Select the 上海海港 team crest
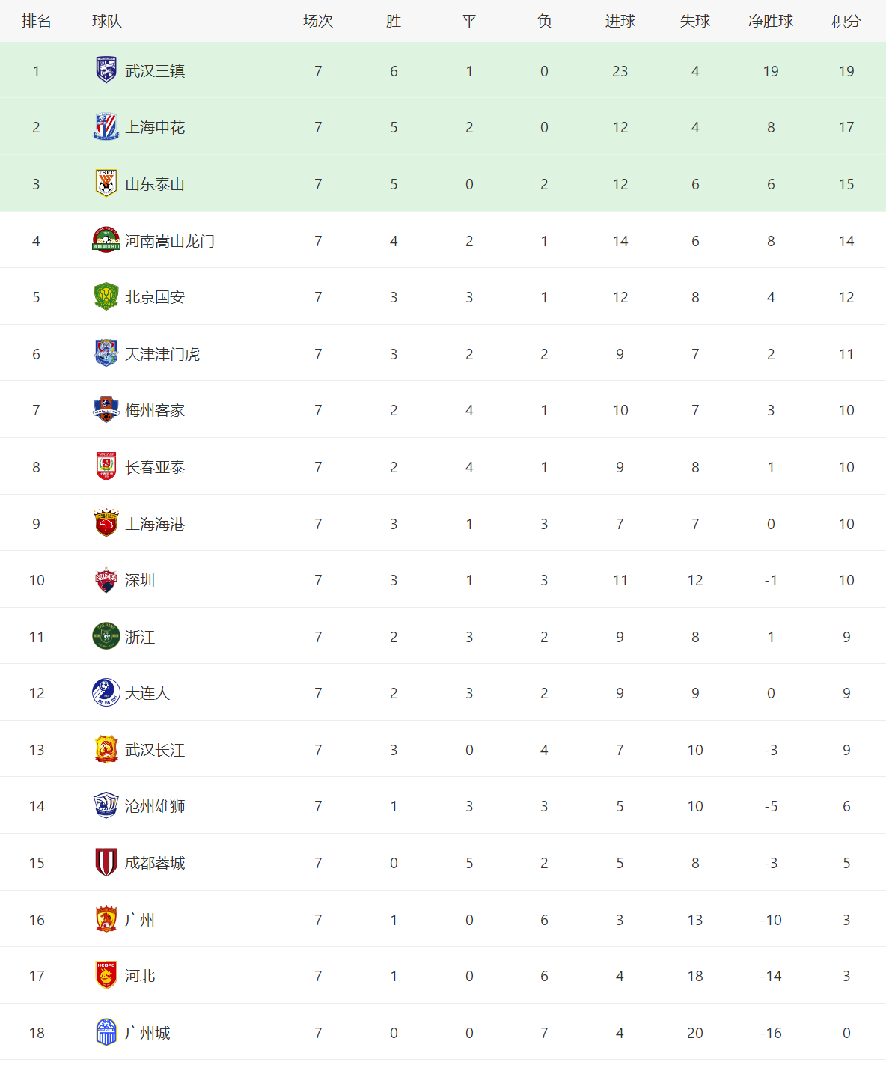Image resolution: width=886 pixels, height=1077 pixels. point(106,523)
